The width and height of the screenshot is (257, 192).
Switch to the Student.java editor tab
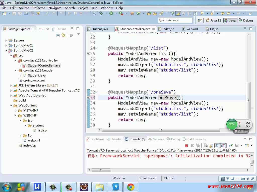pos(100,29)
